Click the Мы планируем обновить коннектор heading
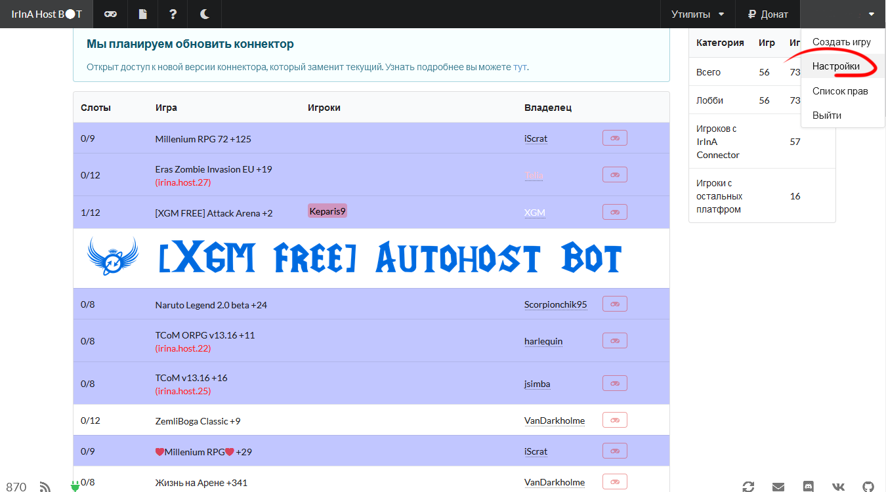This screenshot has width=886, height=492. pyautogui.click(x=190, y=44)
